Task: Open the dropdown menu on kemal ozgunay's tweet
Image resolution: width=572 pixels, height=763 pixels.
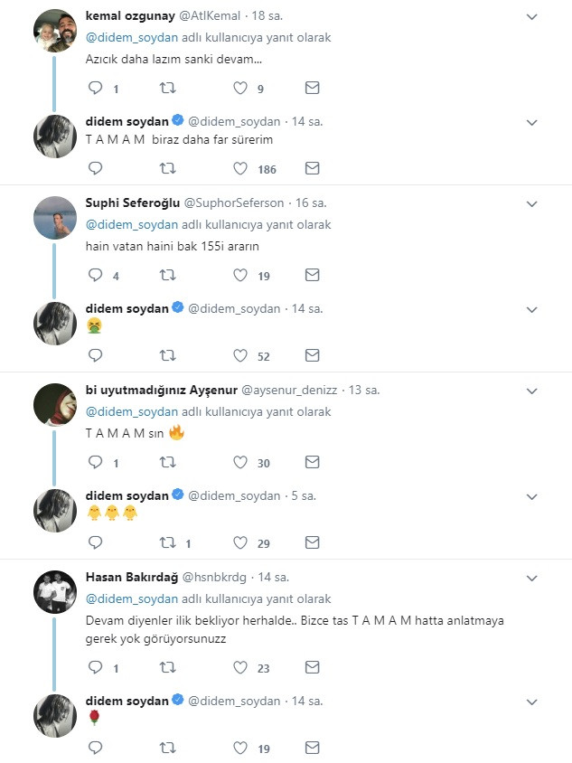Action: pos(532,16)
